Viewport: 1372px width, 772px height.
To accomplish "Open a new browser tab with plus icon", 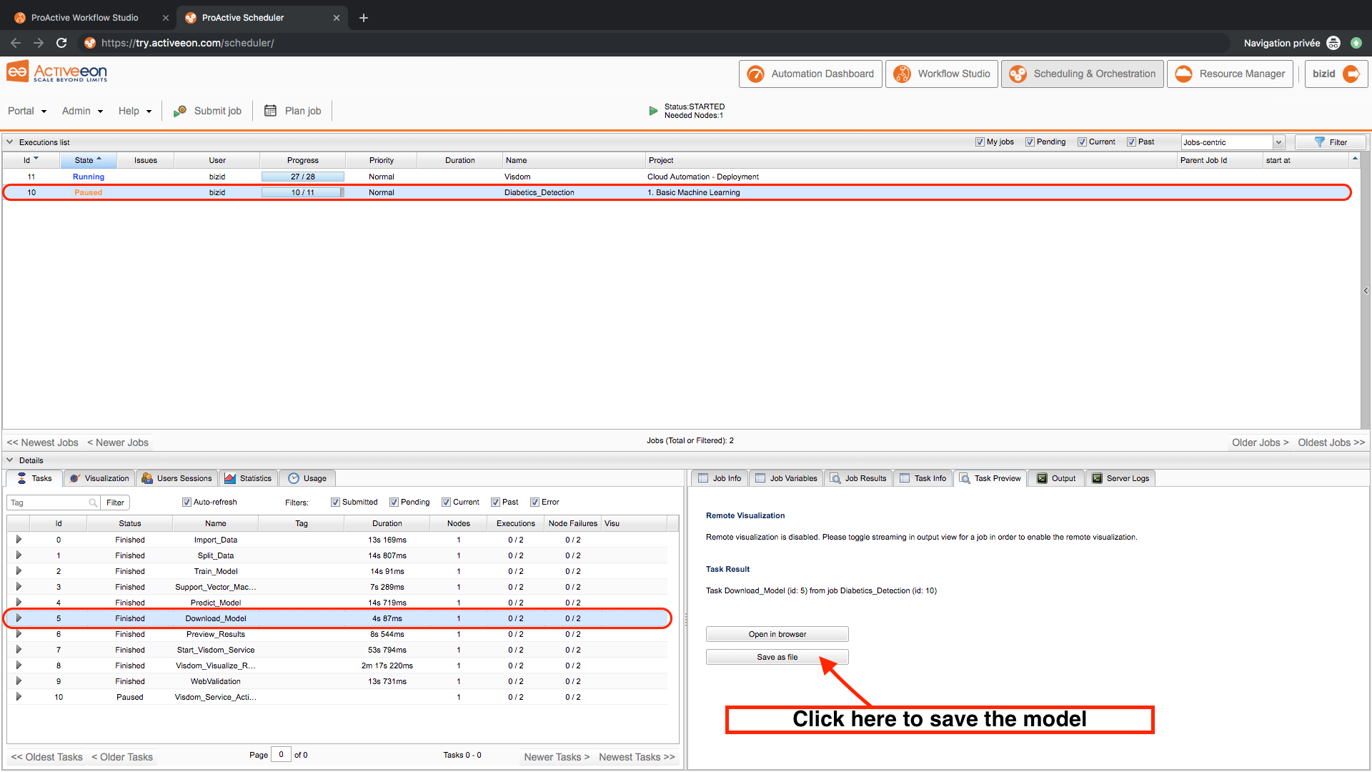I will click(x=364, y=18).
